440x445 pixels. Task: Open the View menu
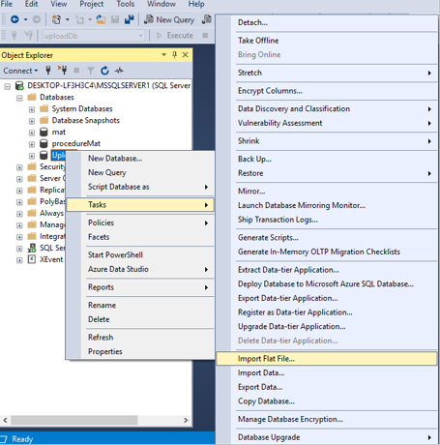click(59, 4)
